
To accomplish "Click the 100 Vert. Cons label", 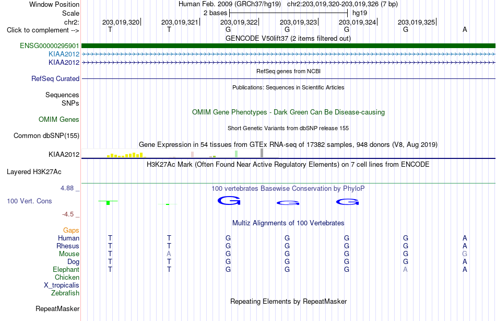I will (x=29, y=201).
